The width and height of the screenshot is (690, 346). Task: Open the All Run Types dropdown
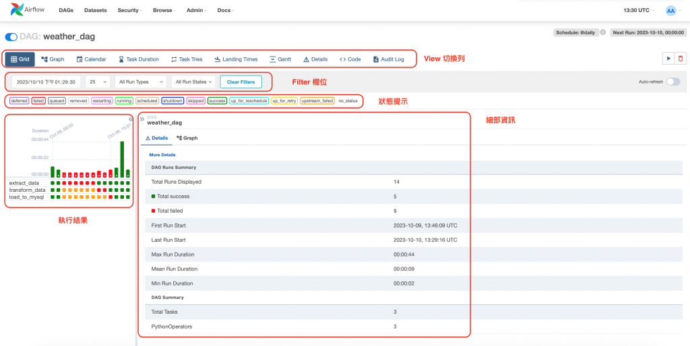click(x=141, y=81)
